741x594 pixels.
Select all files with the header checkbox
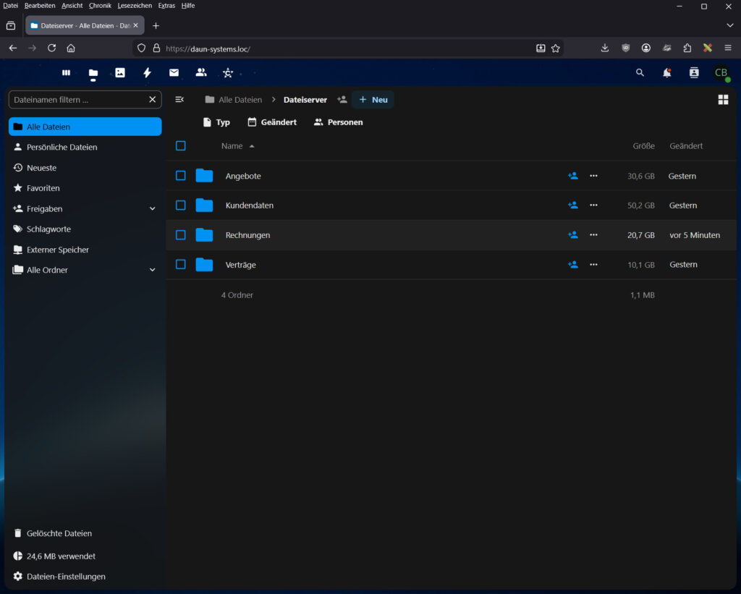pyautogui.click(x=180, y=145)
